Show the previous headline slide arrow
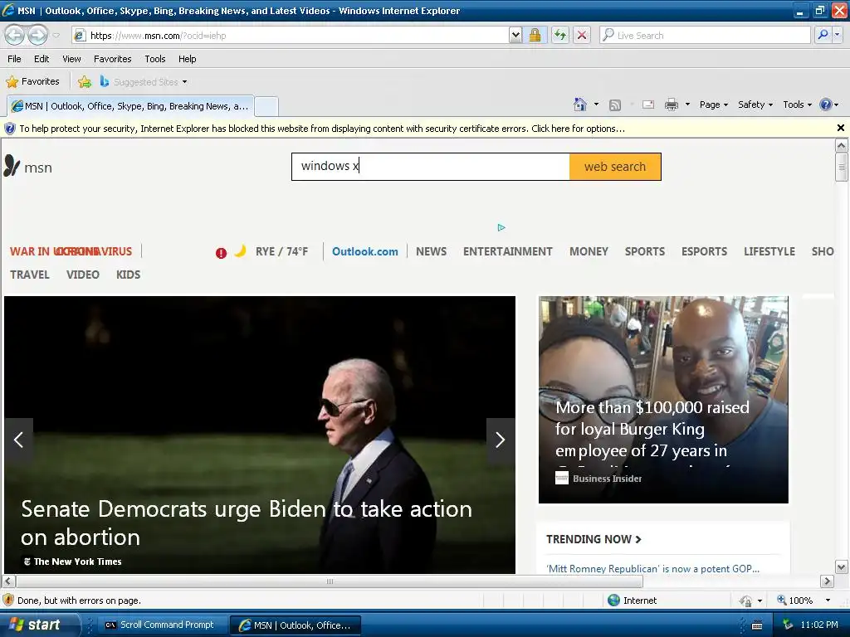This screenshot has height=637, width=850. tap(19, 440)
